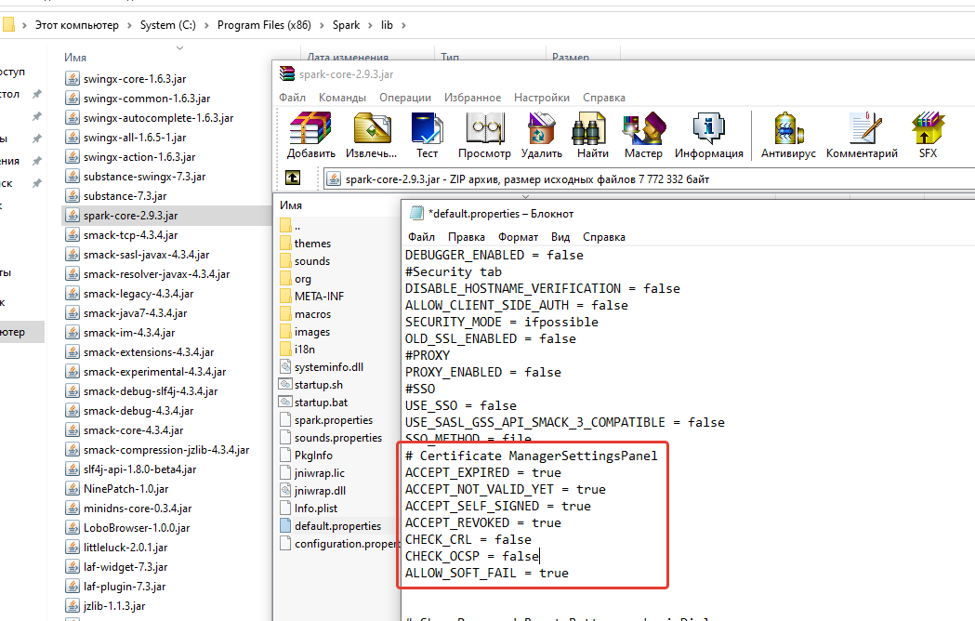Click the Добавить (Add) toolbar icon in WinRAR

point(311,135)
